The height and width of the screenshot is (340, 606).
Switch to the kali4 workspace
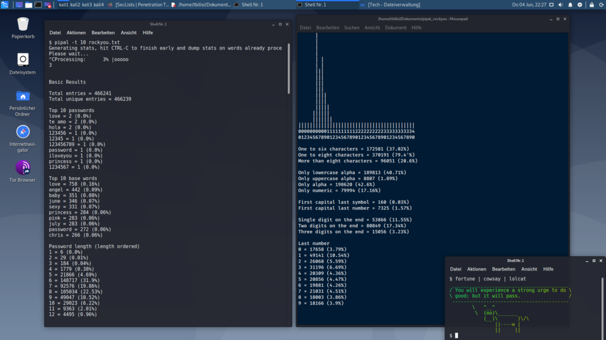pos(98,5)
